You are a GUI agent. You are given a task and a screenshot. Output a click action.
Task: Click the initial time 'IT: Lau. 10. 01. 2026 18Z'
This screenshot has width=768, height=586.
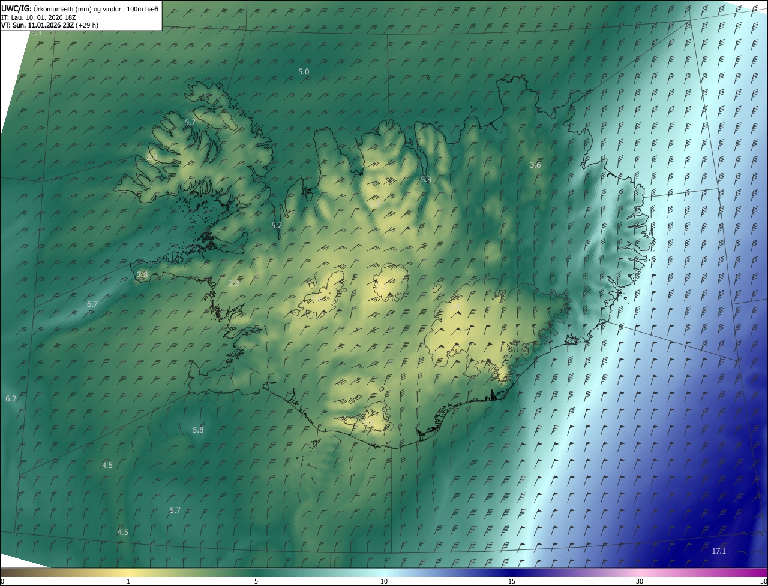coord(38,17)
